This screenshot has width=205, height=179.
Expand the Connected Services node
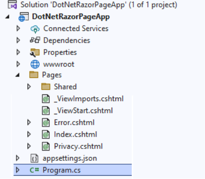click(x=18, y=28)
